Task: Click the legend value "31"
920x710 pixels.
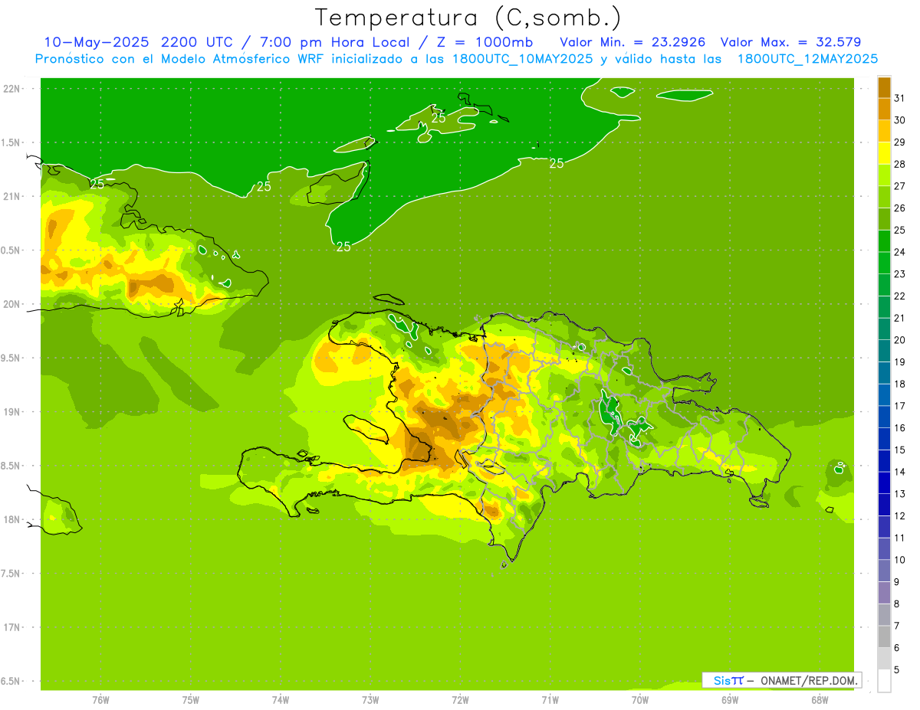Action: pos(899,98)
